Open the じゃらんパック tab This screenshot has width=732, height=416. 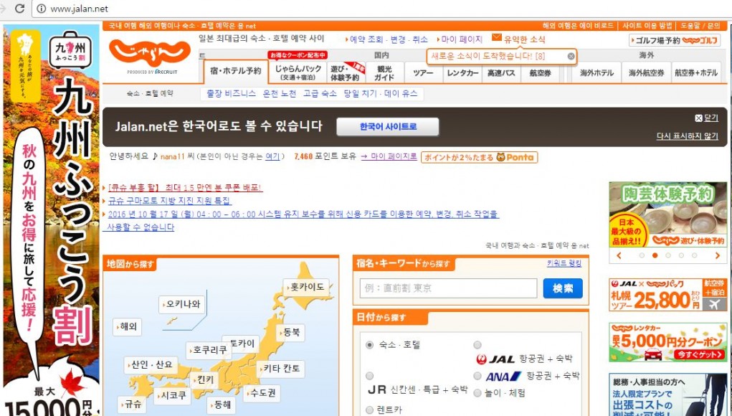coord(298,72)
